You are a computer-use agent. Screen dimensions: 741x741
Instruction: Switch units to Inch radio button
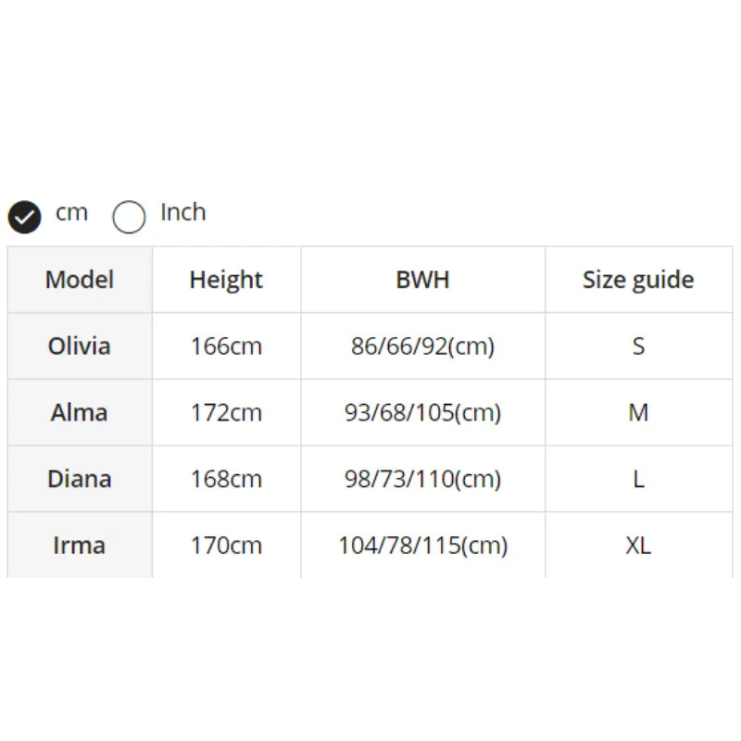point(130,217)
